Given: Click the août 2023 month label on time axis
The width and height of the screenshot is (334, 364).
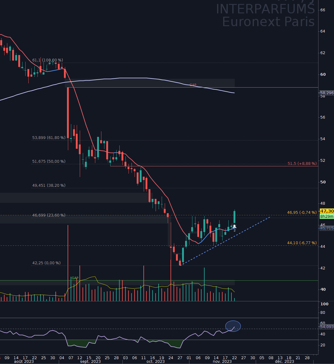Looking at the screenshot, I should [24, 362].
